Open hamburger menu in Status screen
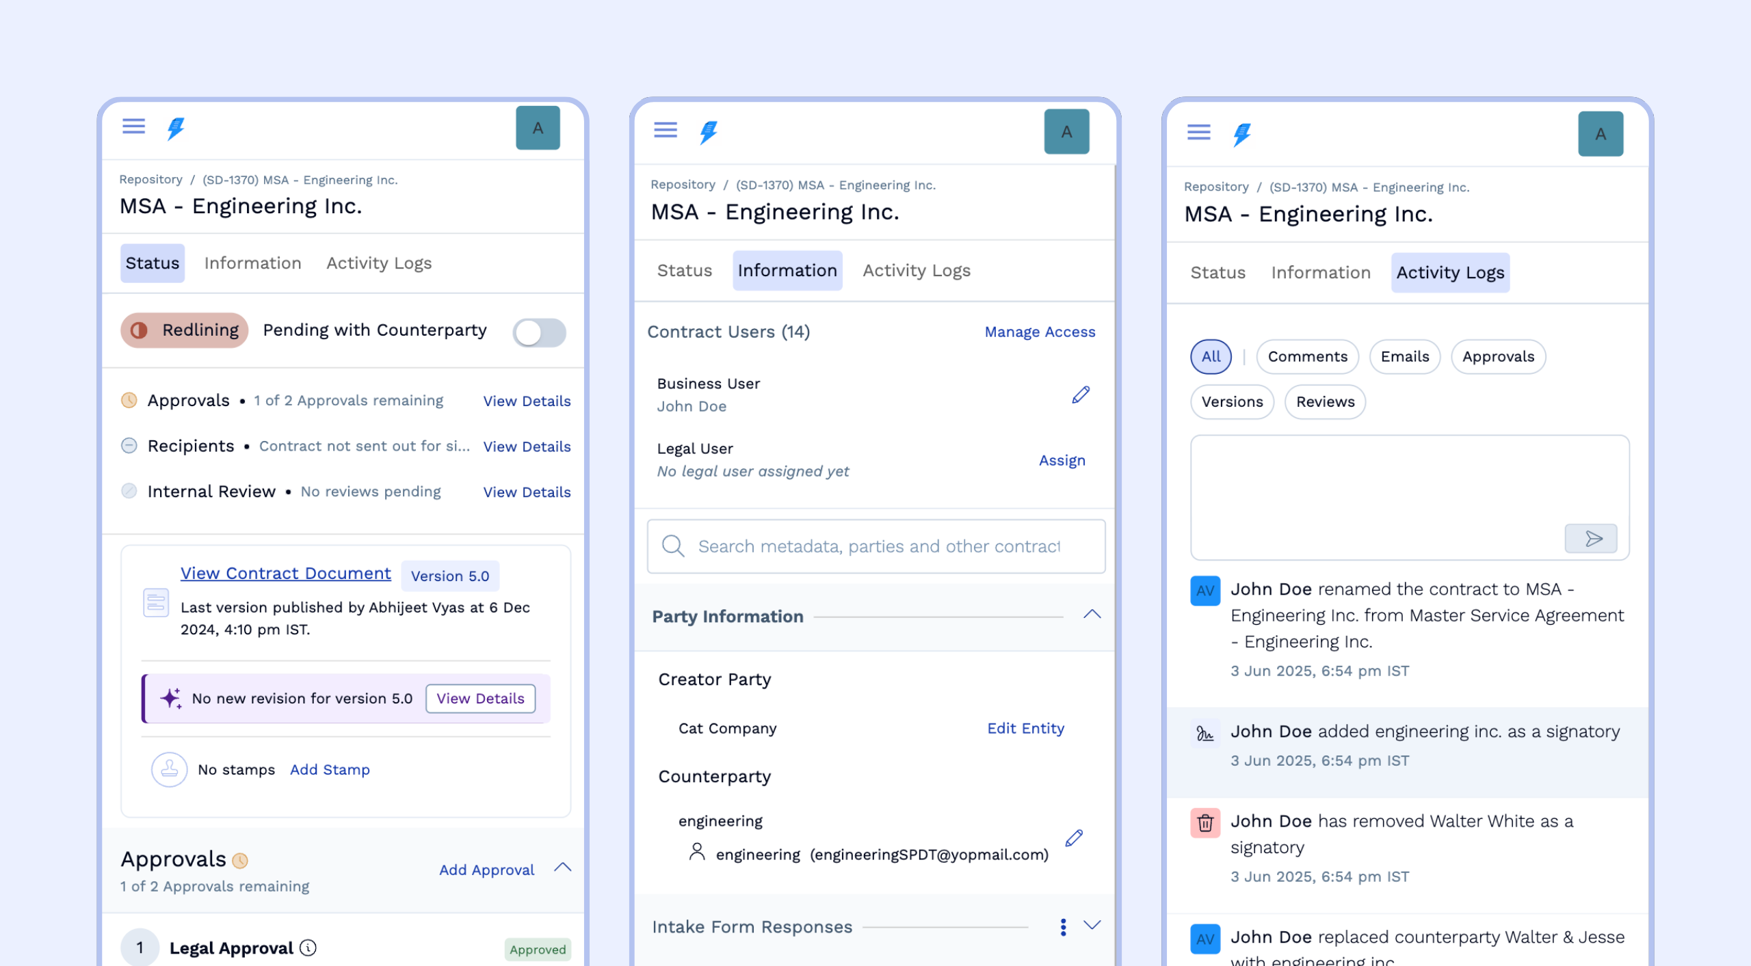Viewport: 1751px width, 966px height. tap(133, 126)
